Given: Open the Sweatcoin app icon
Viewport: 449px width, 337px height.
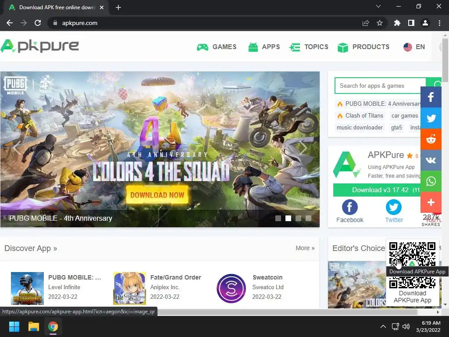Looking at the screenshot, I should click(232, 288).
